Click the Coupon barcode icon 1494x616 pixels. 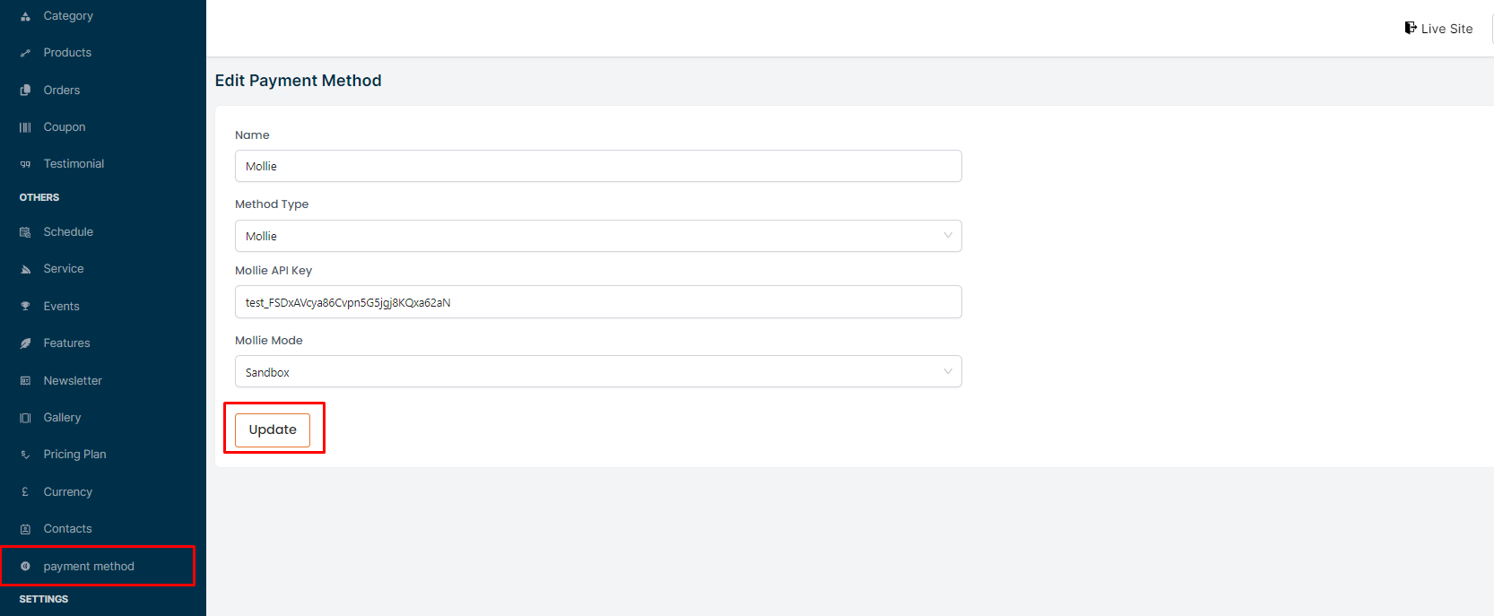tap(25, 127)
